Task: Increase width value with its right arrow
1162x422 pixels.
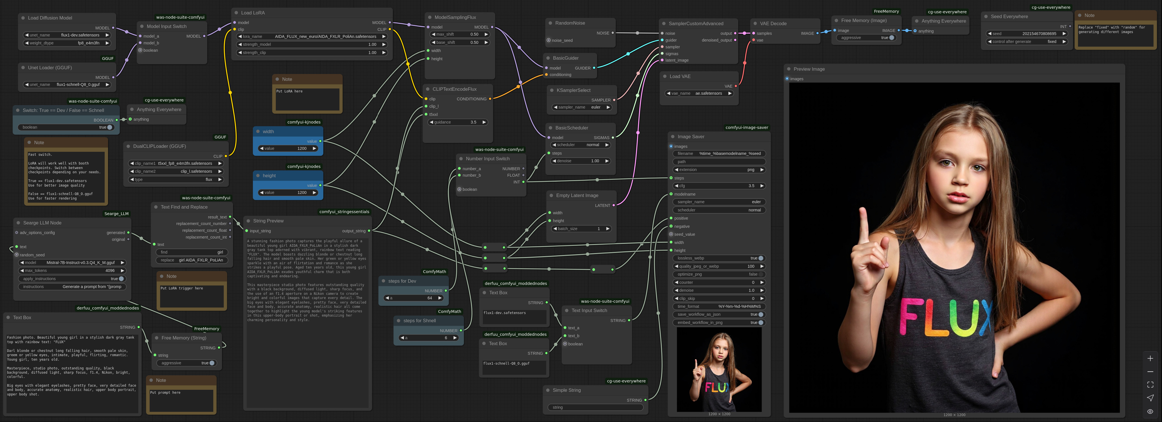Action: (x=315, y=148)
